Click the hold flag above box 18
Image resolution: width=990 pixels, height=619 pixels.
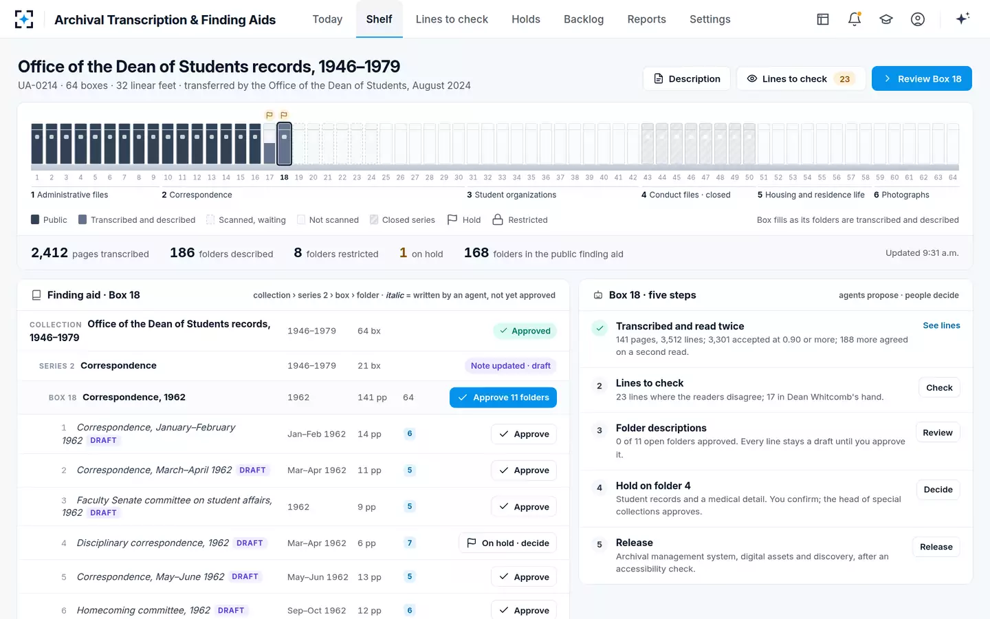point(284,115)
